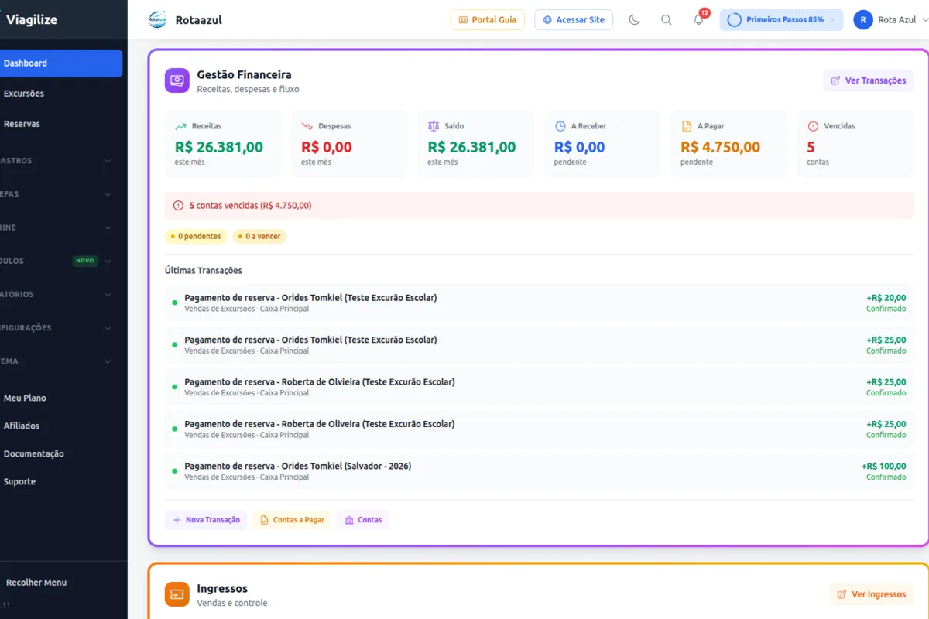Image resolution: width=929 pixels, height=619 pixels.
Task: Click the Rotaazul logo in the header
Action: 157,20
